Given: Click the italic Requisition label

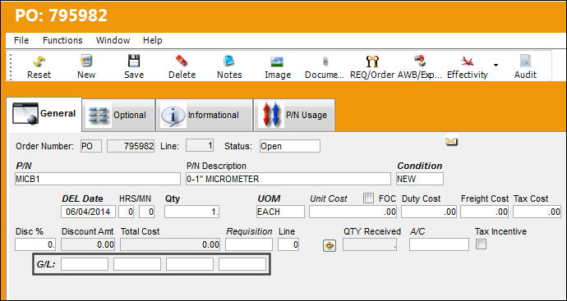Looking at the screenshot, I should 249,232.
